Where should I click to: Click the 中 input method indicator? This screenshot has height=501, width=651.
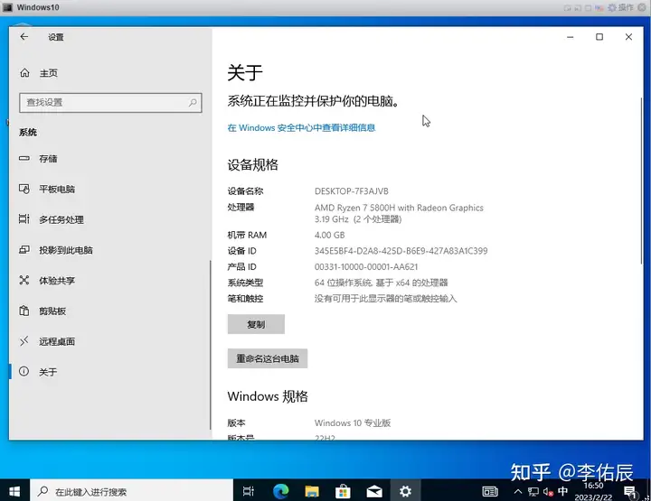point(563,491)
